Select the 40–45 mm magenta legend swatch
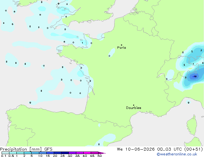This screenshot has width=204, height=157. coord(87,153)
